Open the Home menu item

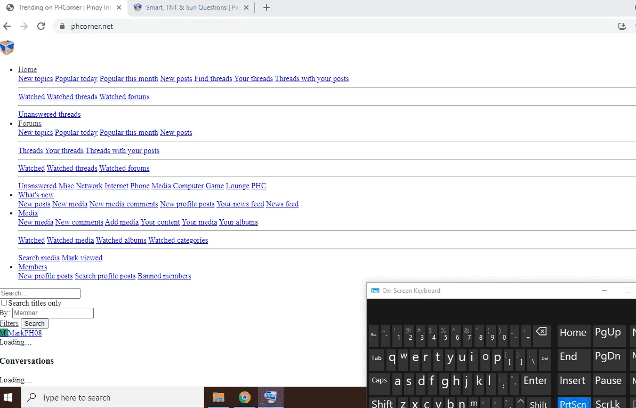pyautogui.click(x=28, y=69)
